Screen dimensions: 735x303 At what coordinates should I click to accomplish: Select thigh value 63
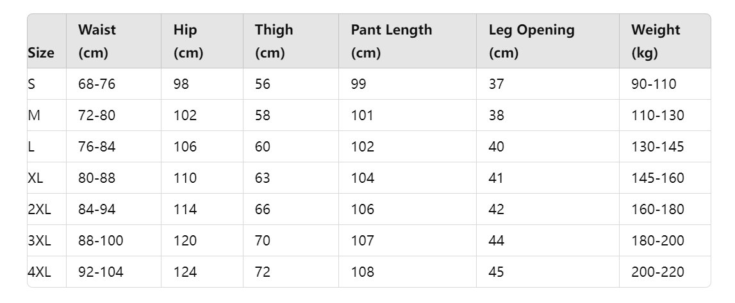coord(263,178)
